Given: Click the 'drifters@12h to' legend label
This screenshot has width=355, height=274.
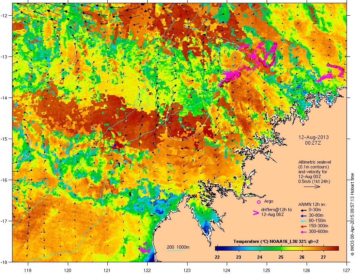Looking at the screenshot, I should (276, 210).
